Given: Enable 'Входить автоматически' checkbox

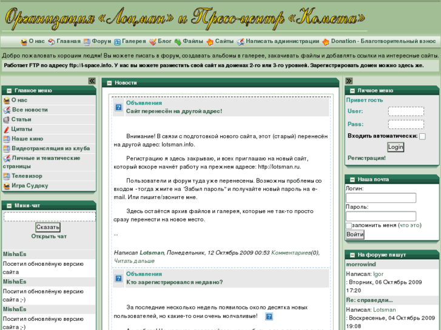Looking at the screenshot, I should 422,136.
